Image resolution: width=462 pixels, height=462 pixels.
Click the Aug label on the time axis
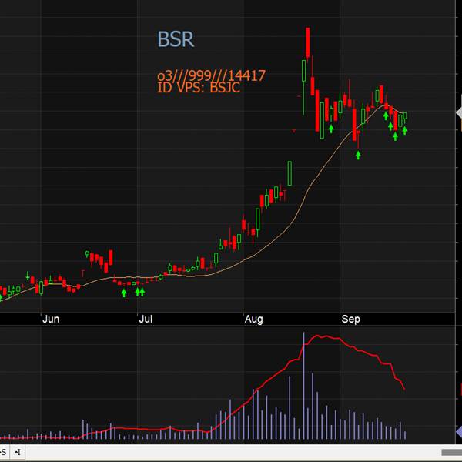point(253,319)
